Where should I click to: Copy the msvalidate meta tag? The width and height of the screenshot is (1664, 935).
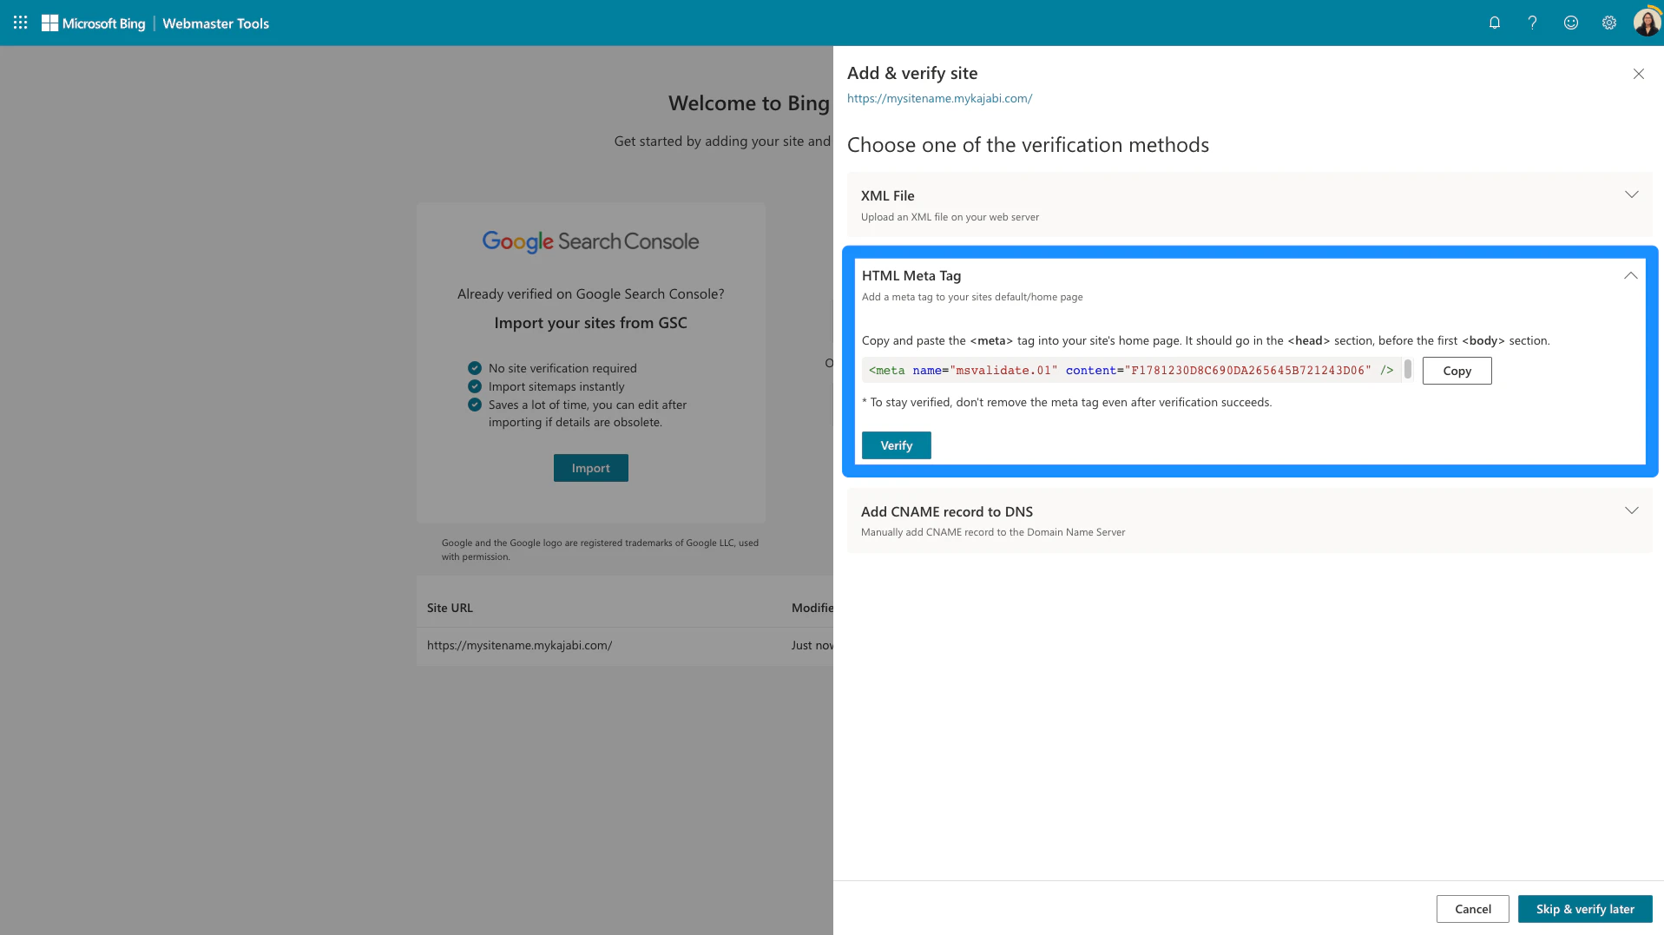coord(1456,371)
